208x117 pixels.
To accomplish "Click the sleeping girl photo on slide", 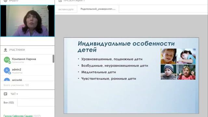I will pos(186,56).
